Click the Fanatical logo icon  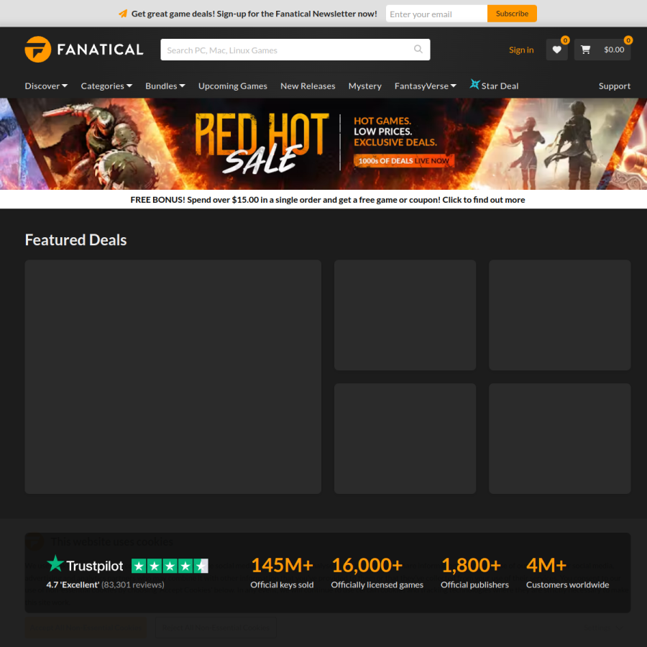tap(37, 49)
